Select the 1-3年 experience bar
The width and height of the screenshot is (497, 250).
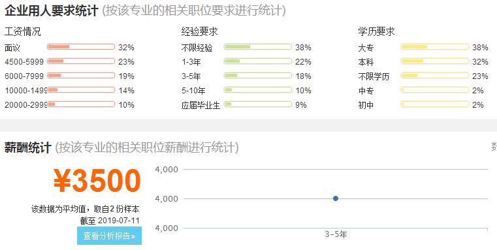[x=258, y=61]
